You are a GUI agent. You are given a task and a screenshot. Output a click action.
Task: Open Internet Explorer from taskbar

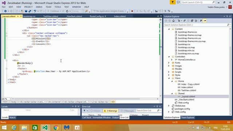(x=14, y=128)
